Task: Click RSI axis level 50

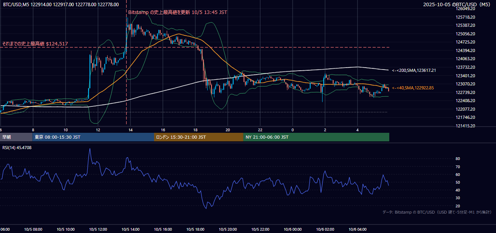Action: click(x=458, y=182)
